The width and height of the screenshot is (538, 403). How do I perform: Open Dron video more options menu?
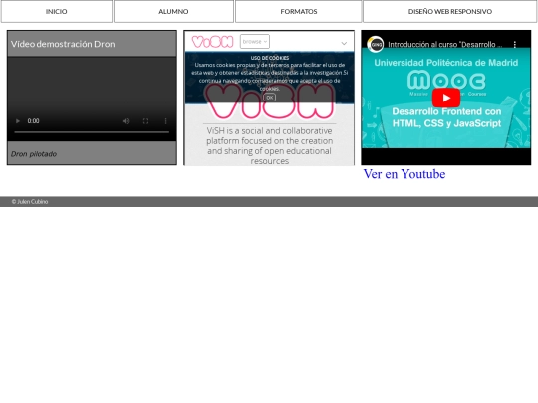click(x=165, y=121)
